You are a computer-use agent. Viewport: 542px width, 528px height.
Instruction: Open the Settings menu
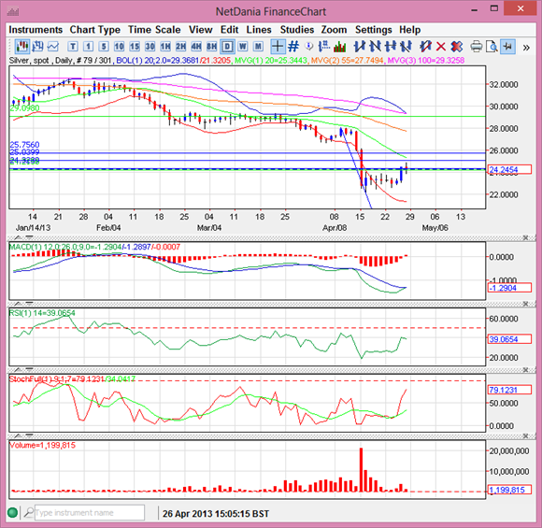pos(373,30)
